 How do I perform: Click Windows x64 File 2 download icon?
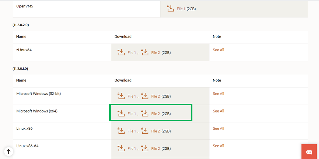(145, 113)
